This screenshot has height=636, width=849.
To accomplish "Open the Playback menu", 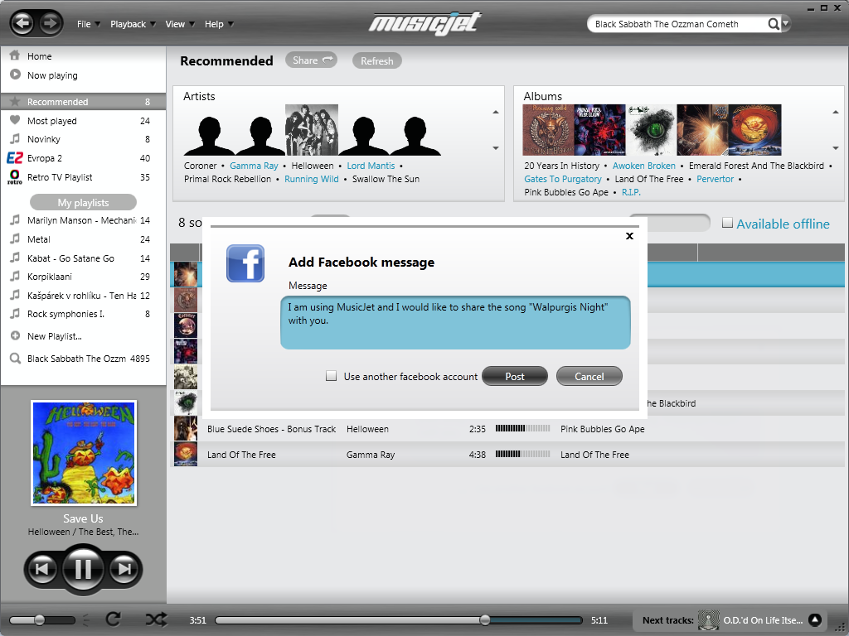I will coord(133,24).
